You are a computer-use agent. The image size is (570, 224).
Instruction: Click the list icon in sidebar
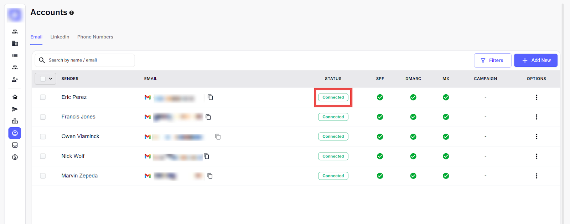(15, 55)
